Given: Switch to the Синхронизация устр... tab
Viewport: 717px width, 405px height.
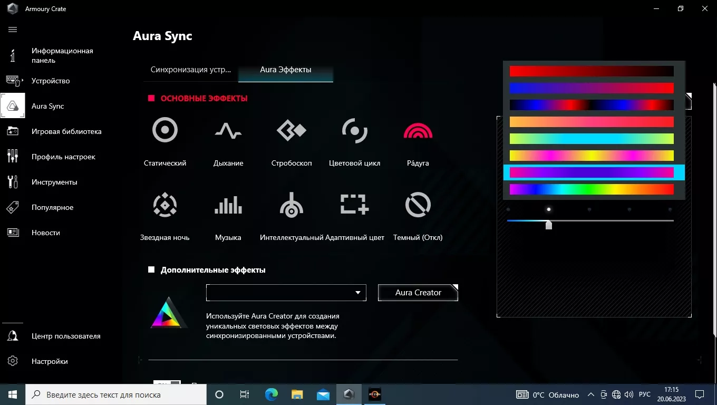Looking at the screenshot, I should point(191,70).
